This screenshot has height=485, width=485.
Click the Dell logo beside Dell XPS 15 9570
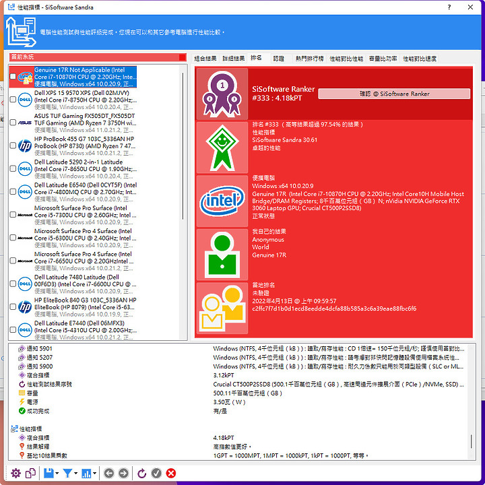click(x=25, y=100)
